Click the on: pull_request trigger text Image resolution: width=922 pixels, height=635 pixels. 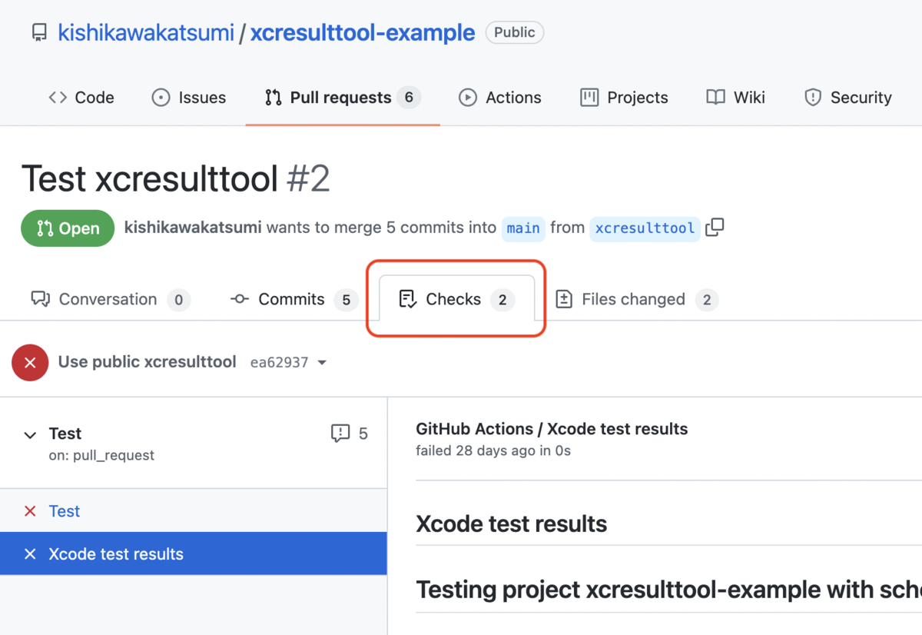pos(101,455)
